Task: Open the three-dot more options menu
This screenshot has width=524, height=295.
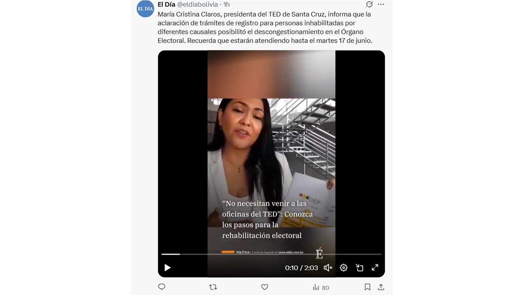Action: click(x=381, y=5)
